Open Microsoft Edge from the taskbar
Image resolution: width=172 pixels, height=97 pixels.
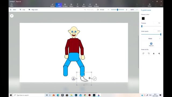point(58,95)
